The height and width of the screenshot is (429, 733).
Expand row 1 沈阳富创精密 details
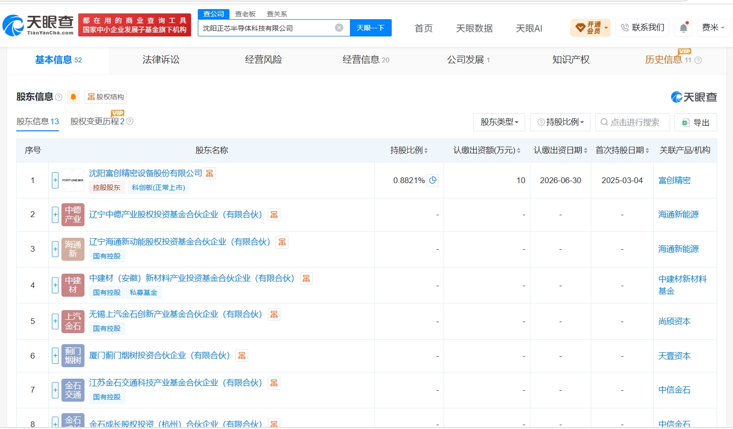[55, 180]
